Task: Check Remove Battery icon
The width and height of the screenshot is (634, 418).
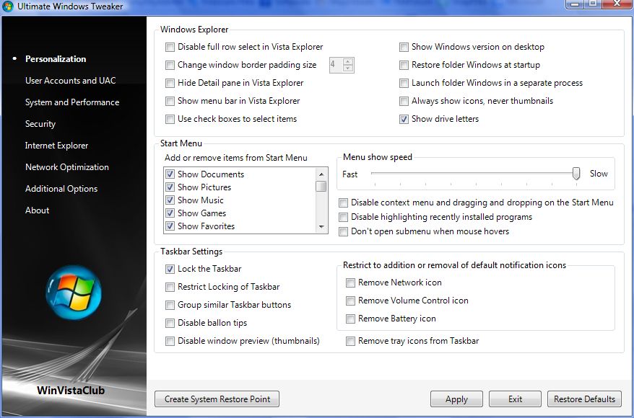Action: (350, 319)
